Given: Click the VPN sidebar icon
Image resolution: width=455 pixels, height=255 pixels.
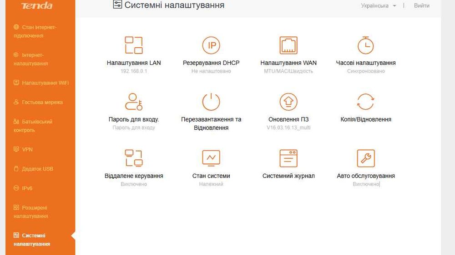Looking at the screenshot, I should pos(16,149).
